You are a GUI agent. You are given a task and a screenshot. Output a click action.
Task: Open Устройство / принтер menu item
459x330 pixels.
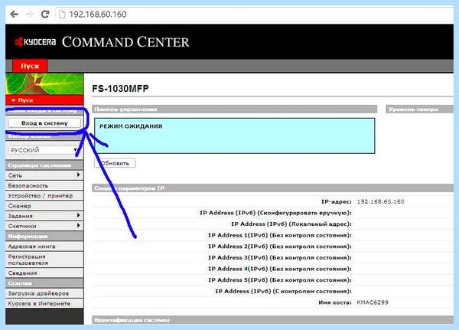(x=44, y=196)
